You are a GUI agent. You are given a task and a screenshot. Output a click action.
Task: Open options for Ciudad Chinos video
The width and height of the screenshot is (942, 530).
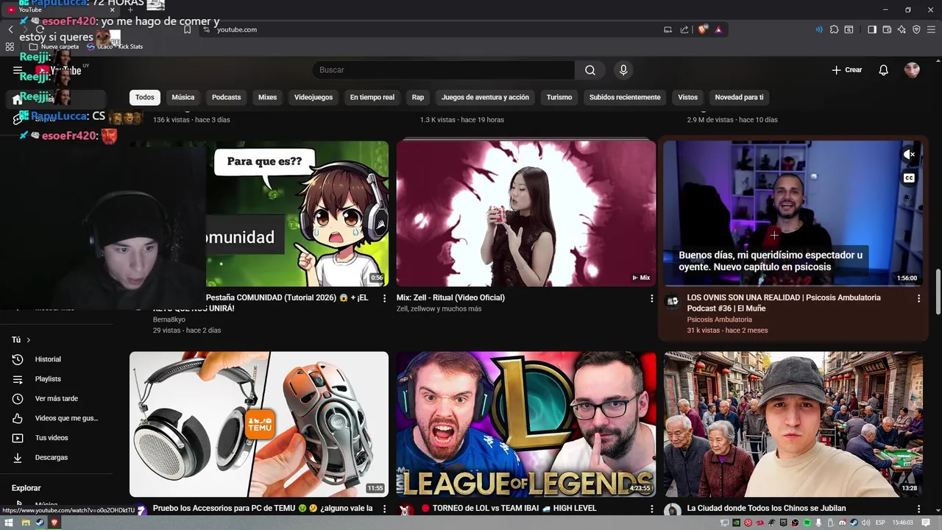918,509
